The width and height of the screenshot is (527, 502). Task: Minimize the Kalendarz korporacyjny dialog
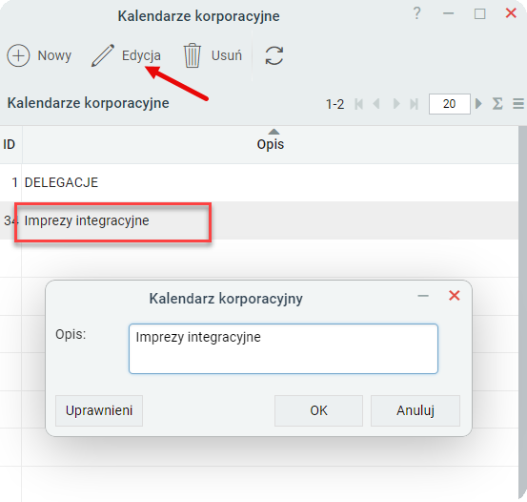click(x=423, y=296)
